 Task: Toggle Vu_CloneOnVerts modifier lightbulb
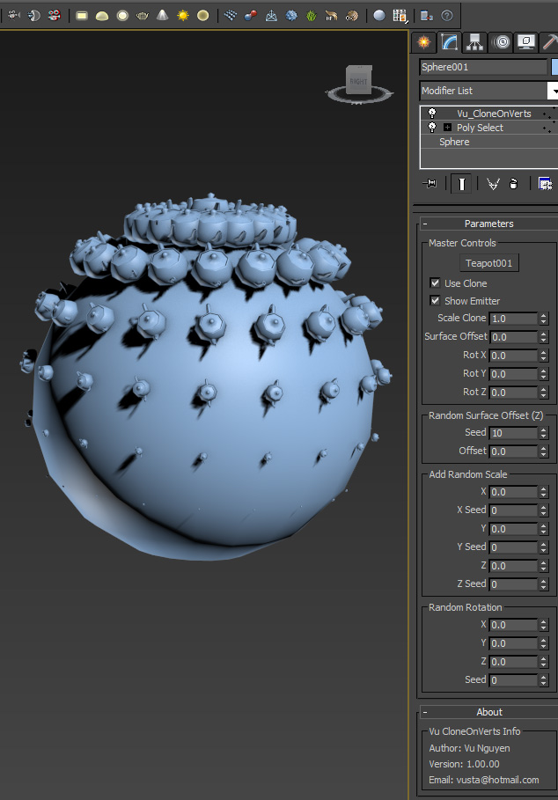coord(432,114)
